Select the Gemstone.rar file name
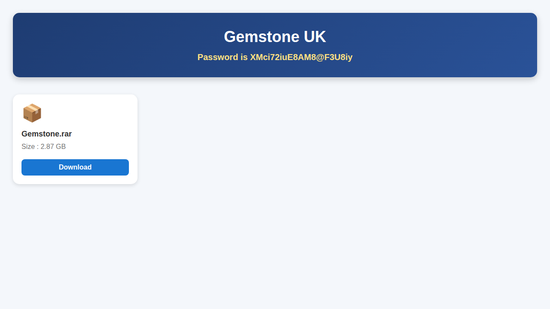This screenshot has width=550, height=309. [46, 134]
